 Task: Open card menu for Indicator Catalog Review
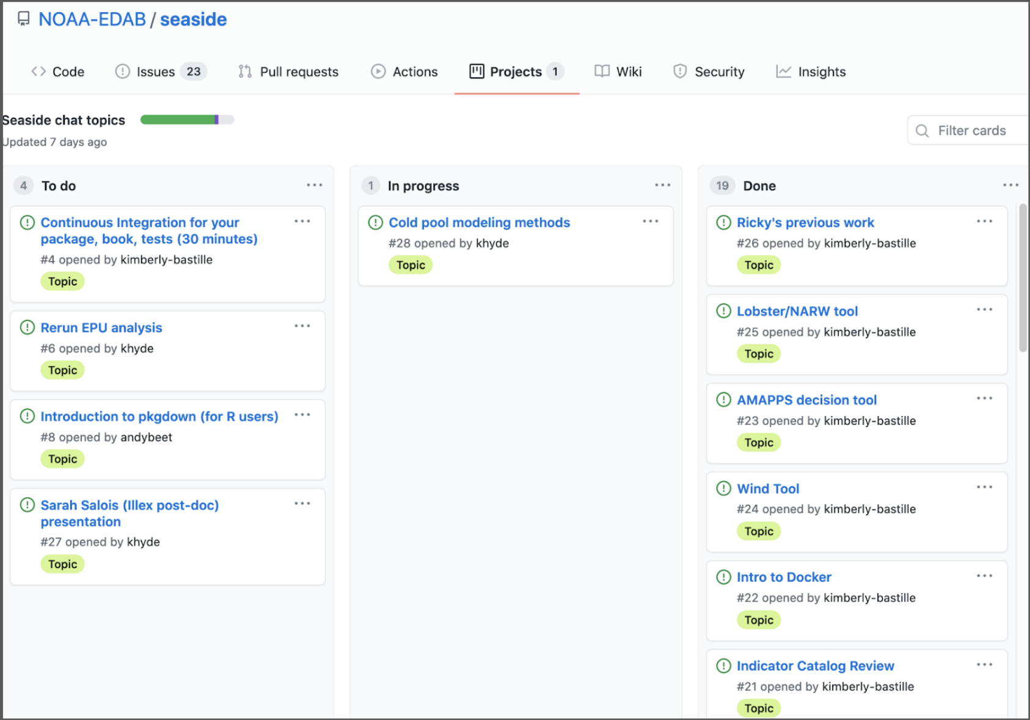pyautogui.click(x=985, y=664)
